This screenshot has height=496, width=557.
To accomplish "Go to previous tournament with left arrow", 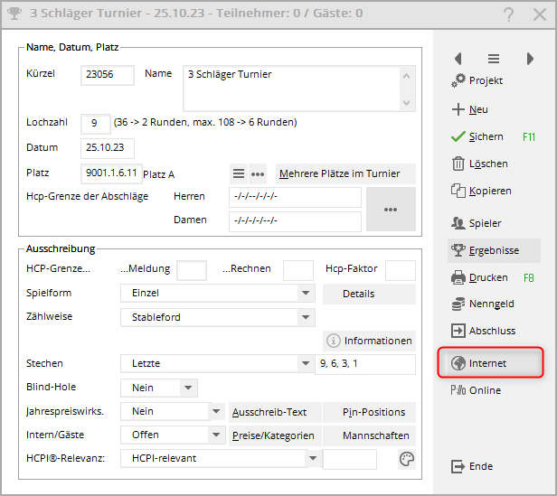I will click(x=458, y=59).
